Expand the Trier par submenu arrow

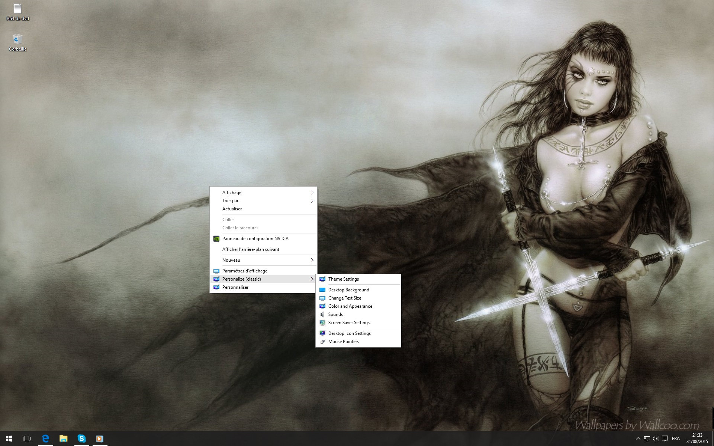tap(312, 201)
